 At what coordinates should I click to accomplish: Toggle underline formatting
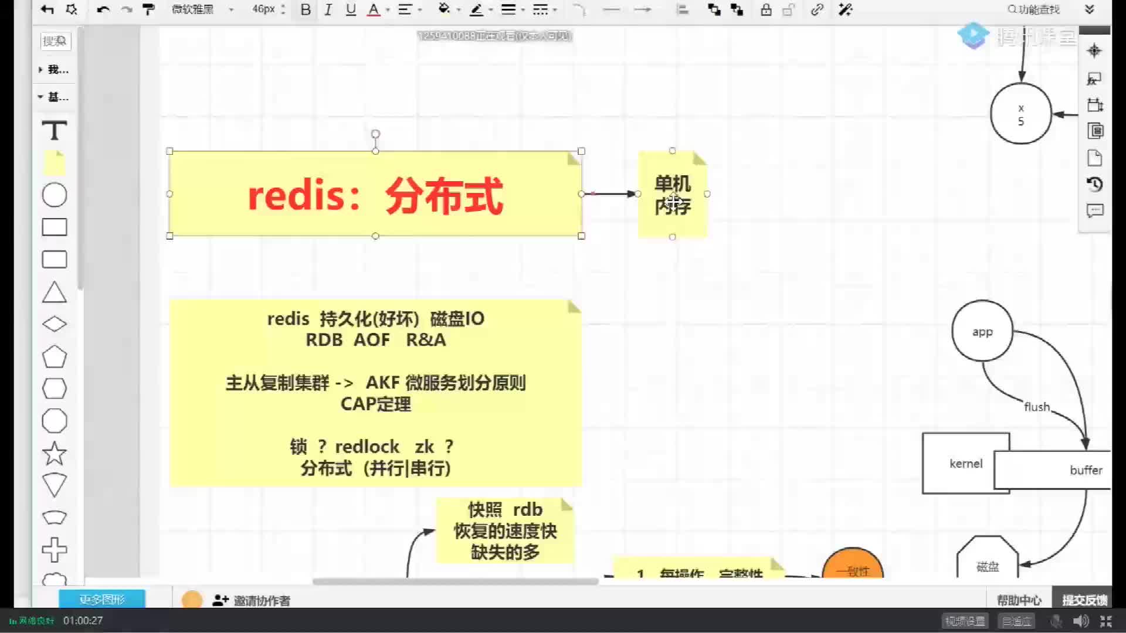click(351, 9)
